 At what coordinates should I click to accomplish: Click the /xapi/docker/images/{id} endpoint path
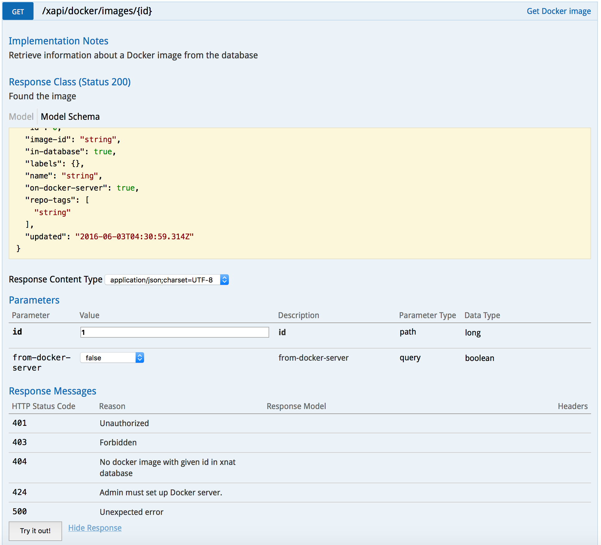pos(97,11)
